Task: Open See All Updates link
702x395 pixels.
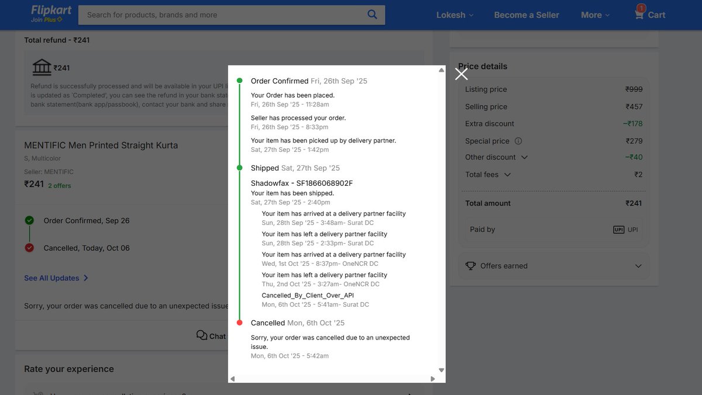Action: (56, 278)
